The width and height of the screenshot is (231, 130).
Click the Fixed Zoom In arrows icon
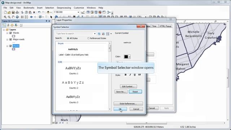pos(22,17)
